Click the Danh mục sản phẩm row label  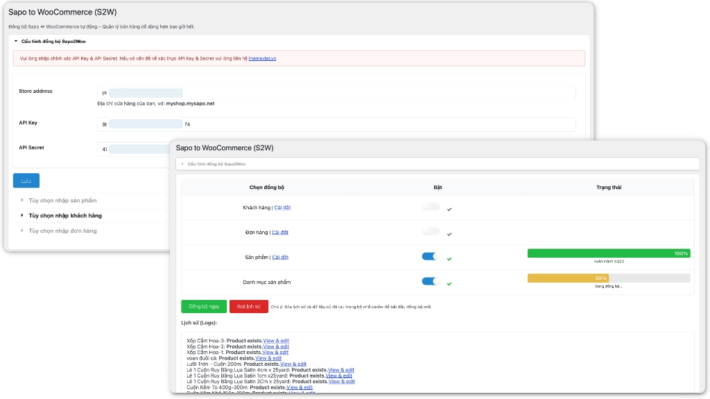[x=267, y=283]
